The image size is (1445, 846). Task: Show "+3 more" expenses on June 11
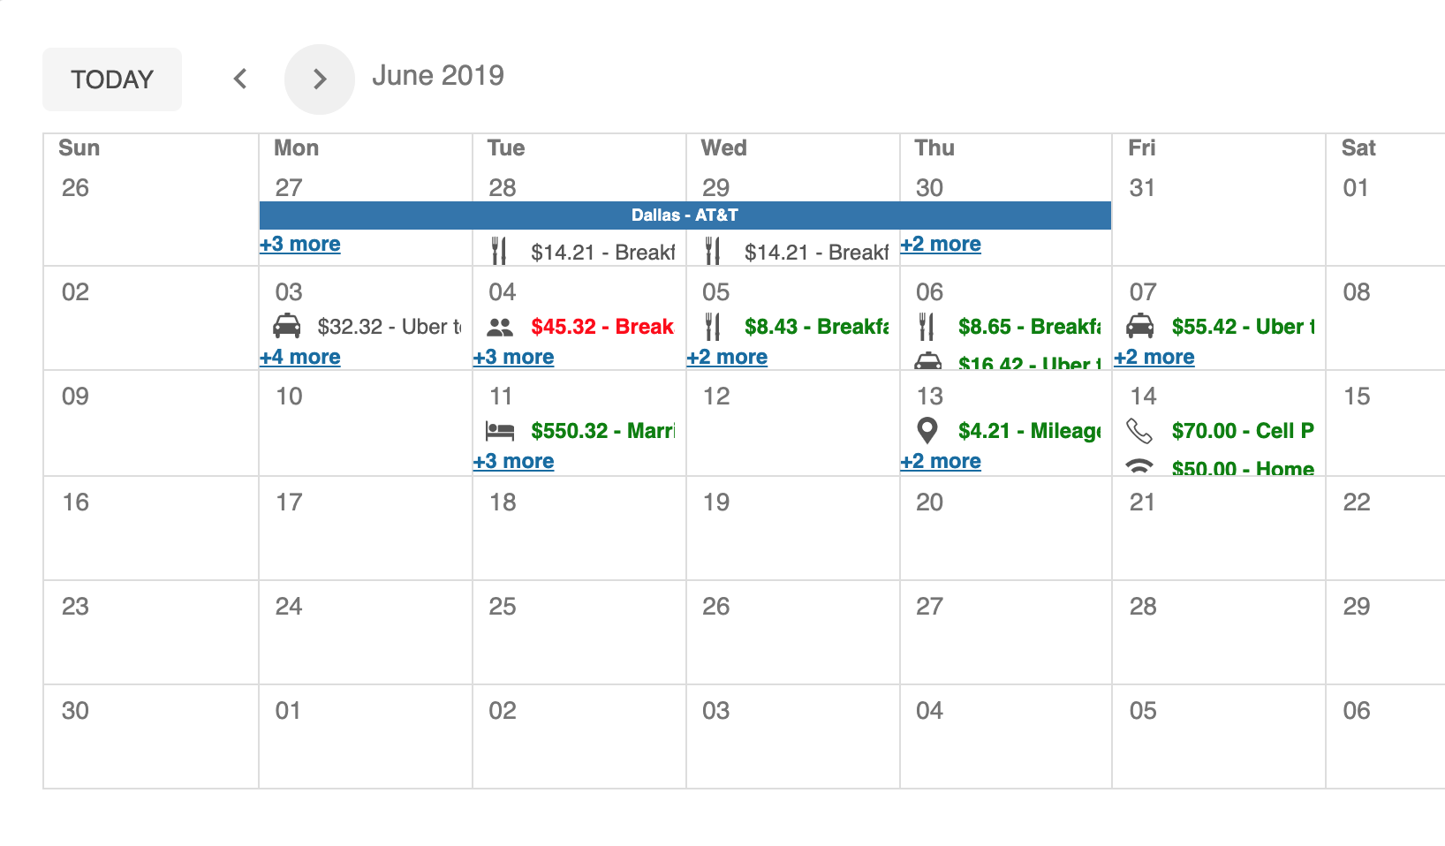[513, 462]
